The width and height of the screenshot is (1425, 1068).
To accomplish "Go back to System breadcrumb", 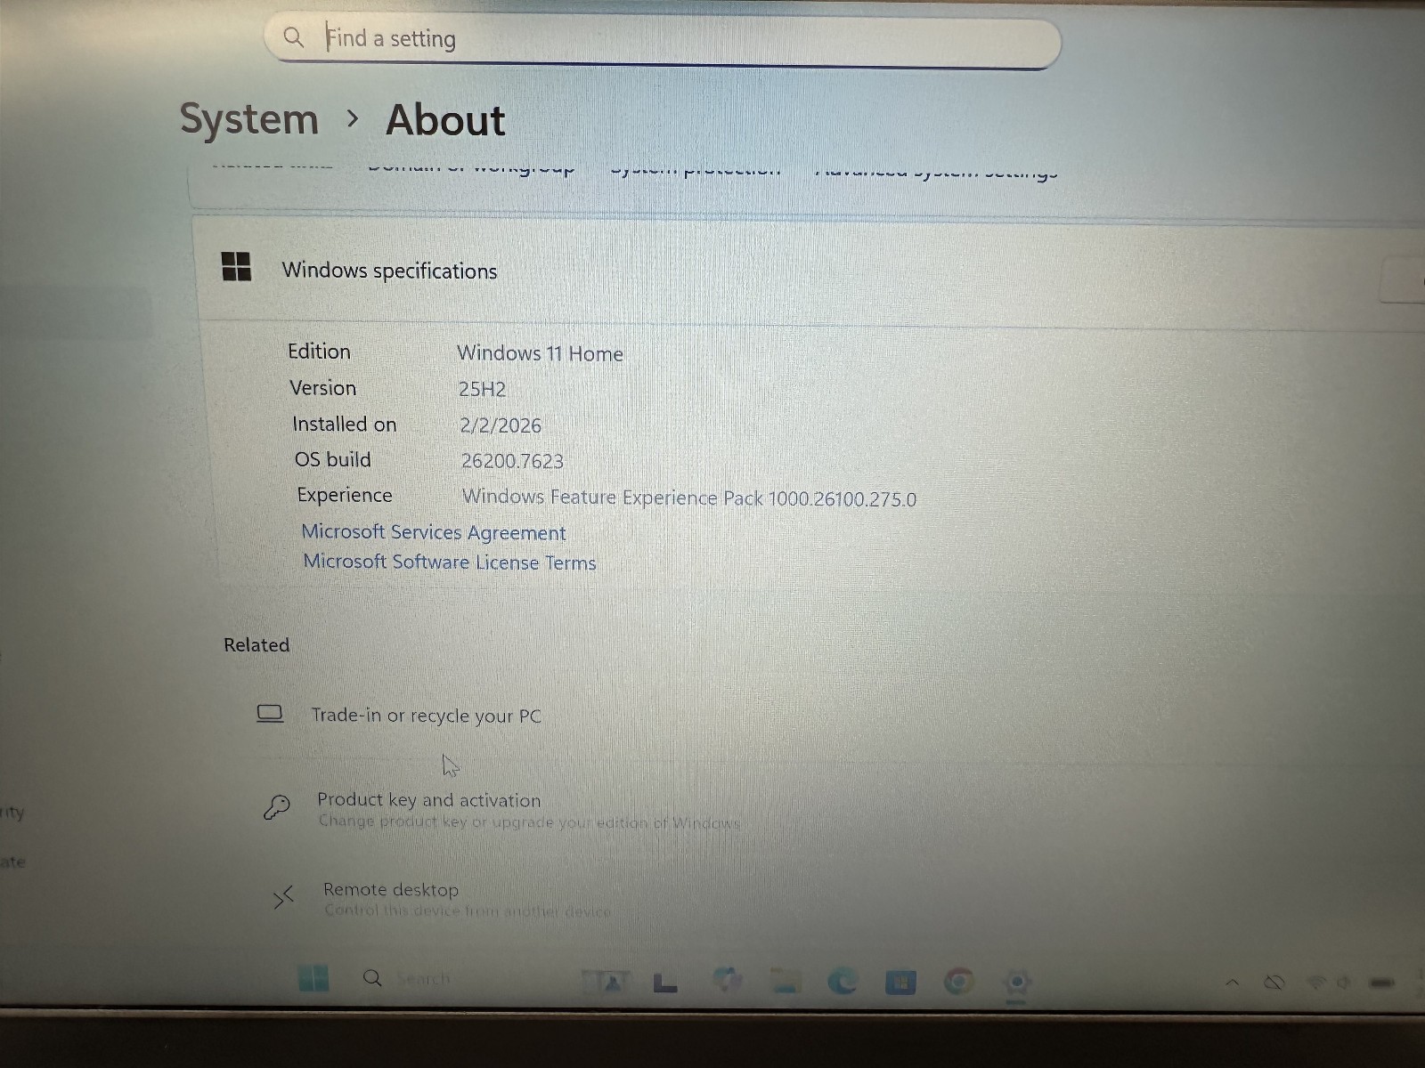I will pyautogui.click(x=249, y=119).
